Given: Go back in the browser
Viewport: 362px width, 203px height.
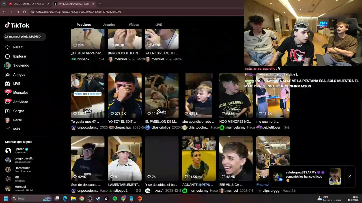Looking at the screenshot, I should [x=4, y=12].
